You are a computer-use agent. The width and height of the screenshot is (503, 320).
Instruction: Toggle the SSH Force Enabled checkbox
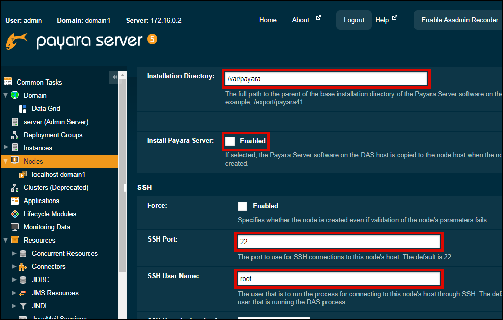(x=243, y=206)
